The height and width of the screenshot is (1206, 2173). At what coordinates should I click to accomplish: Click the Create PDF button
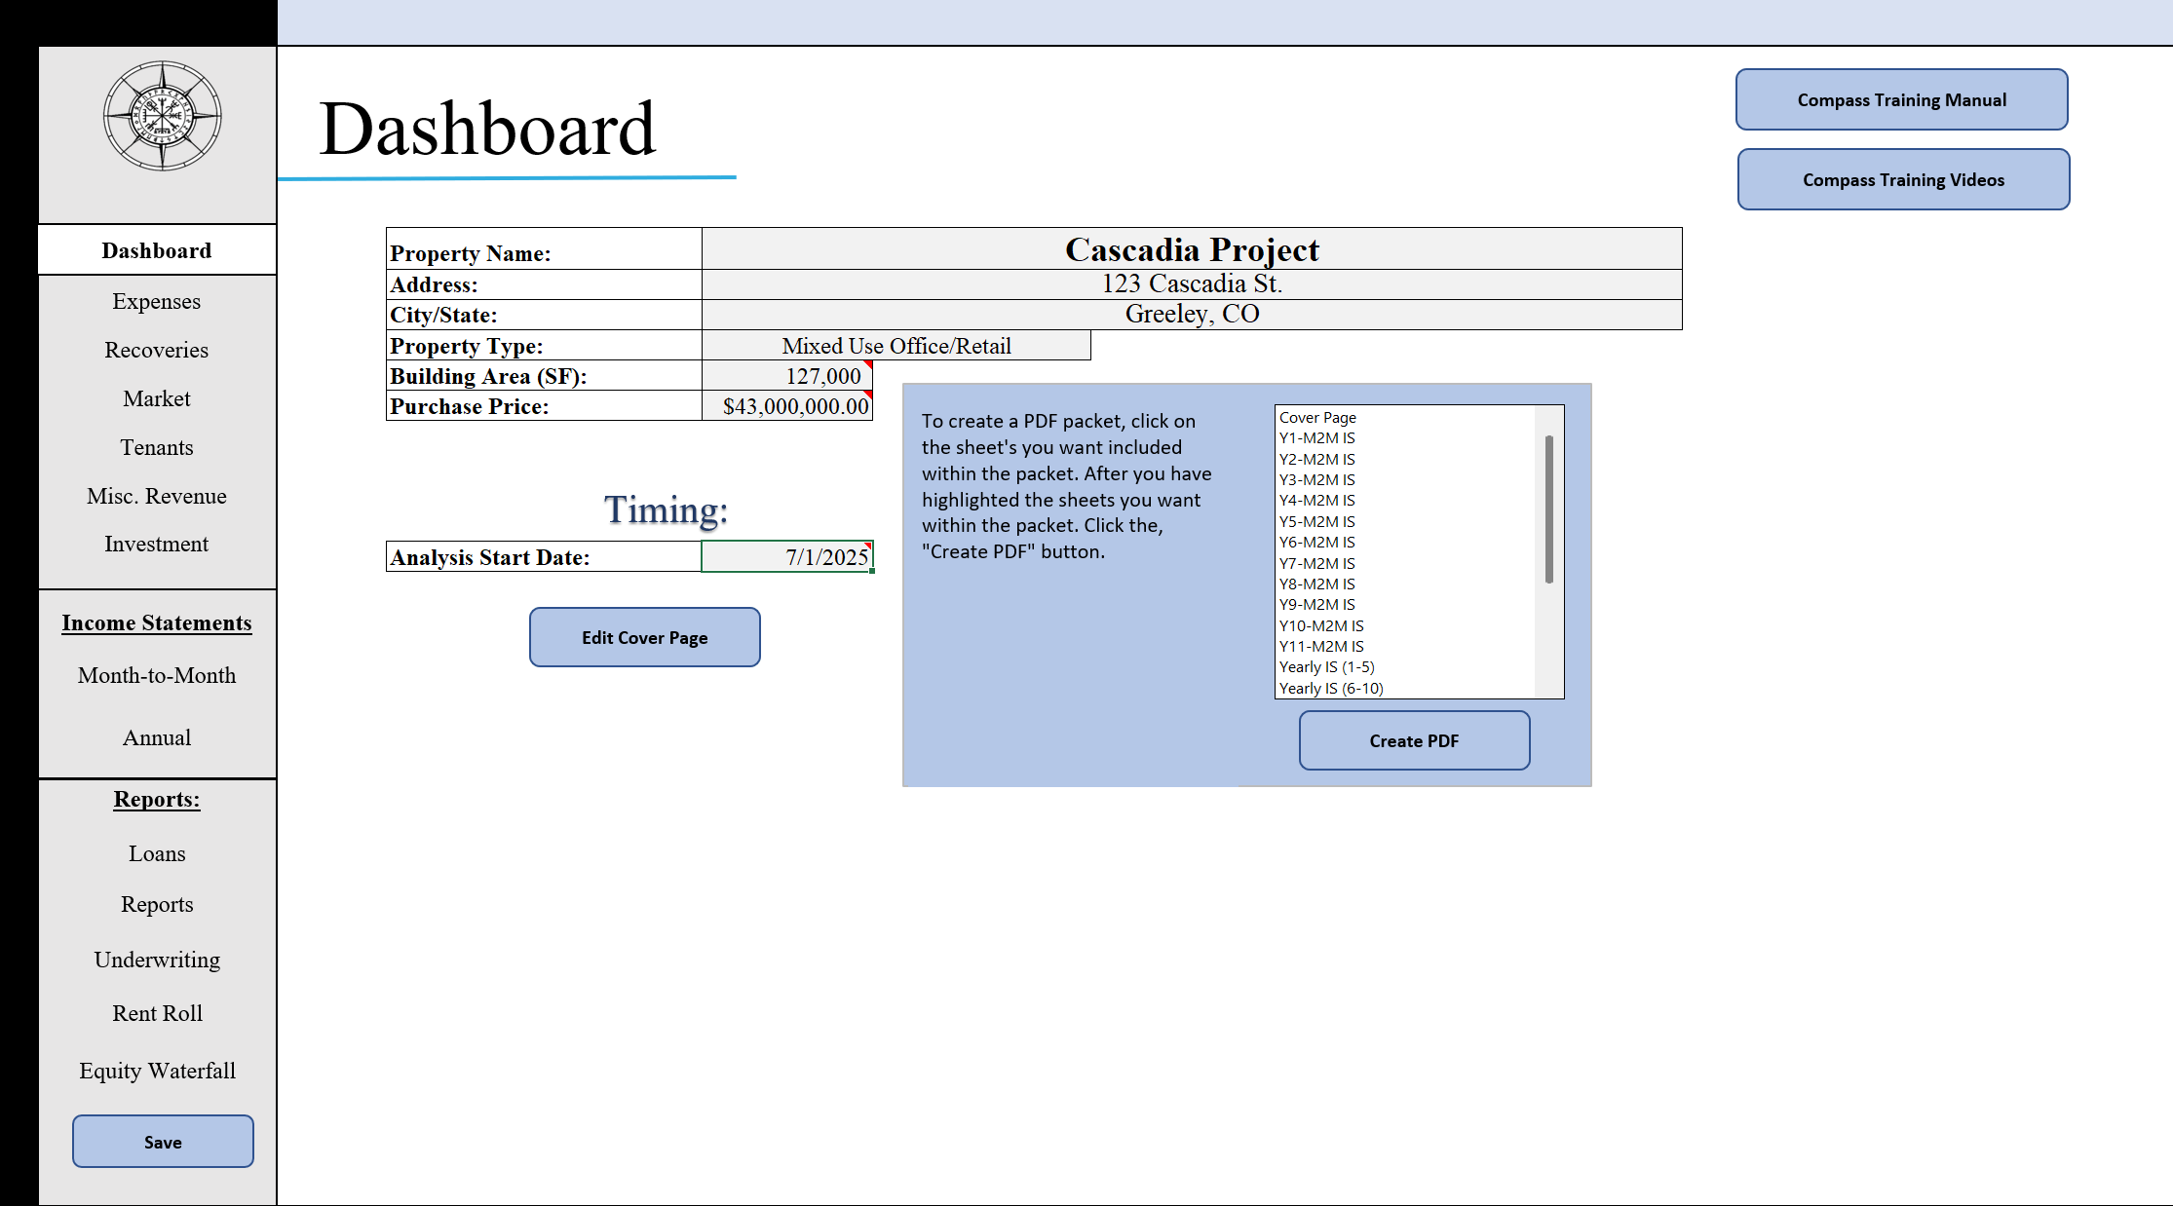(x=1413, y=740)
